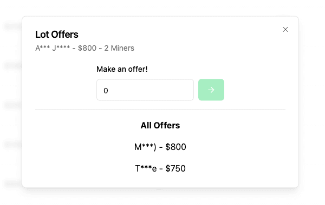Select the T***e $750 offer entry
325x205 pixels.
(x=160, y=168)
